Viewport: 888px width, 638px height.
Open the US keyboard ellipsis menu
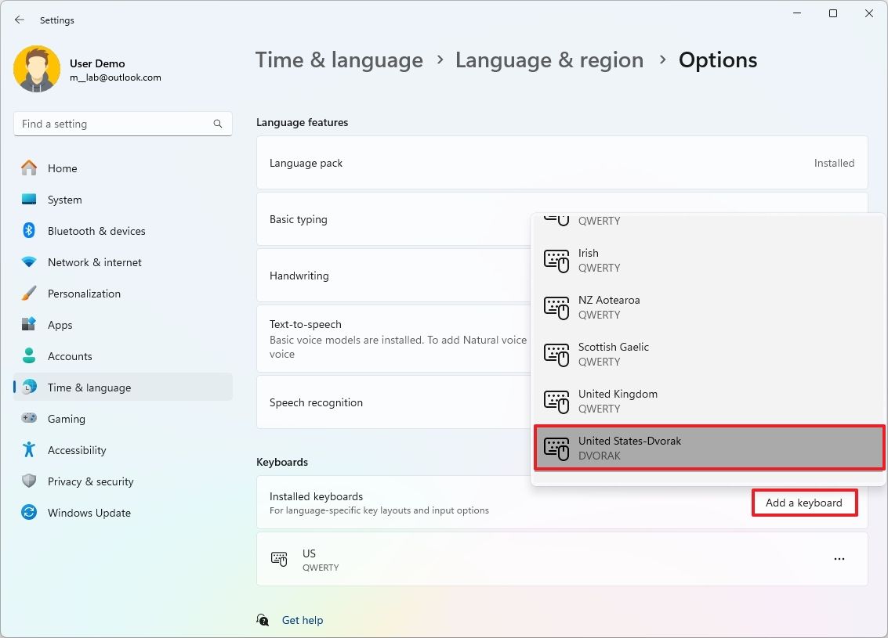[x=839, y=559]
